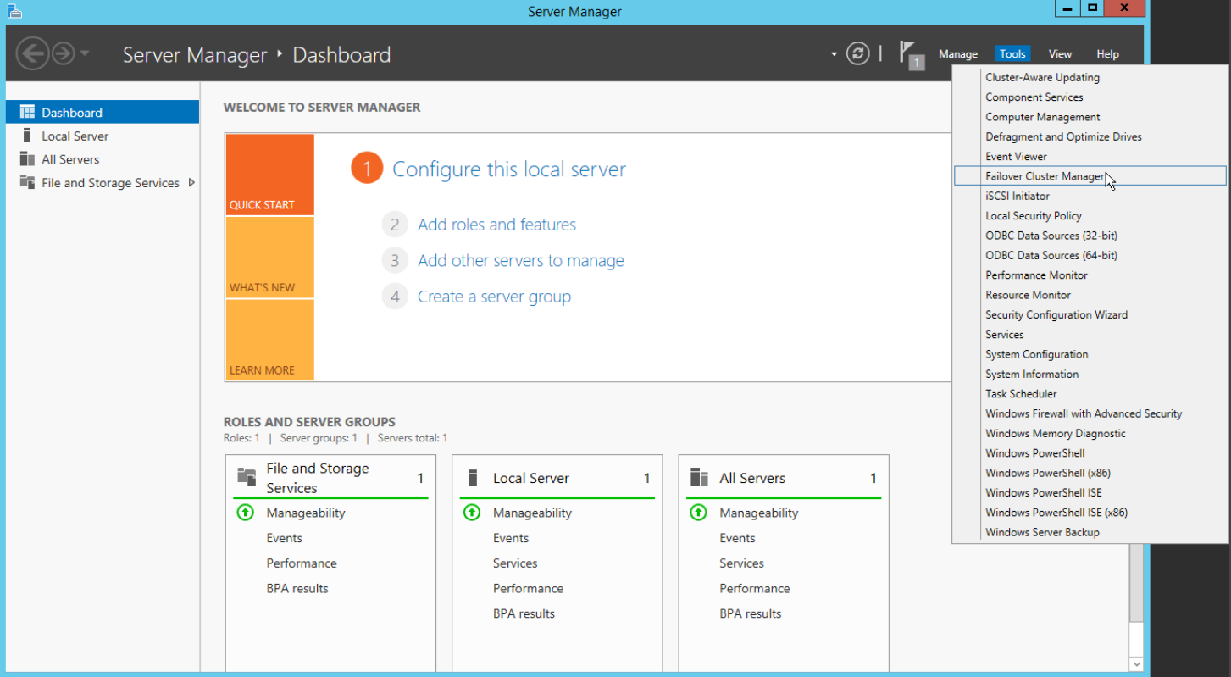The image size is (1231, 677).
Task: Open dropdown arrow left of refresh icon
Action: 834,54
